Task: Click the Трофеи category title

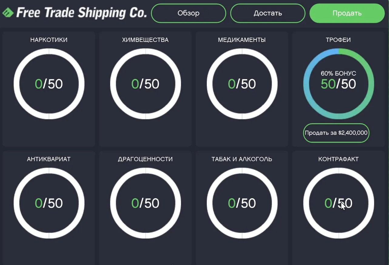Action: [338, 40]
